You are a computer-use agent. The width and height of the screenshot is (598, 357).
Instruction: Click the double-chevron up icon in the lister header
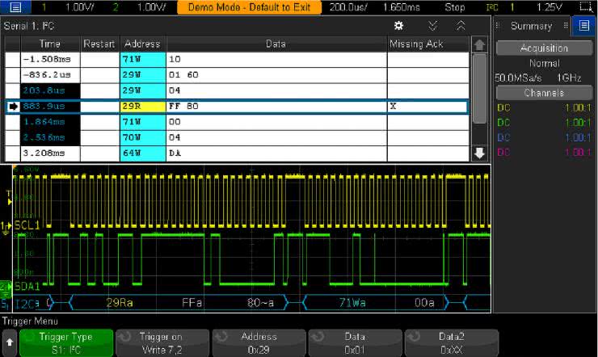click(x=461, y=26)
